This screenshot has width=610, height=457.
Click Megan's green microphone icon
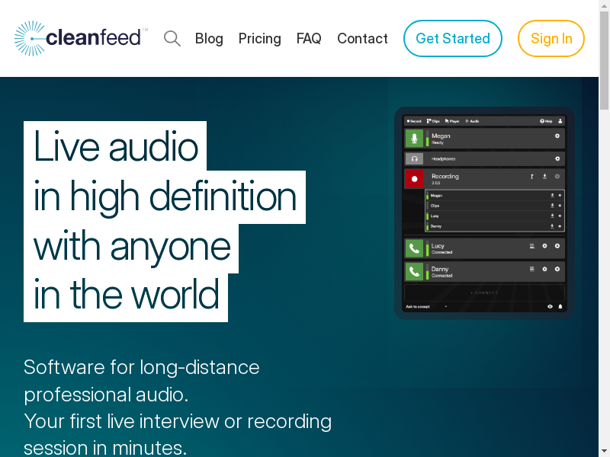pyautogui.click(x=414, y=138)
